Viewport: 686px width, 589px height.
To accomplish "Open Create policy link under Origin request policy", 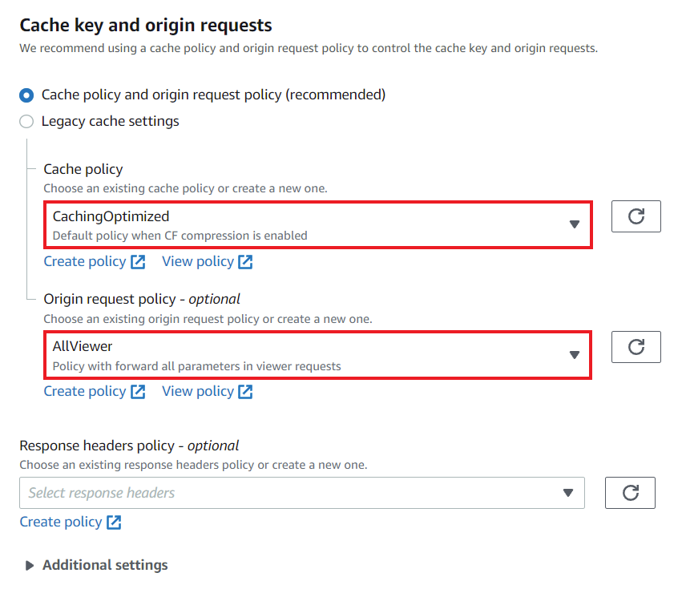I will coord(84,391).
